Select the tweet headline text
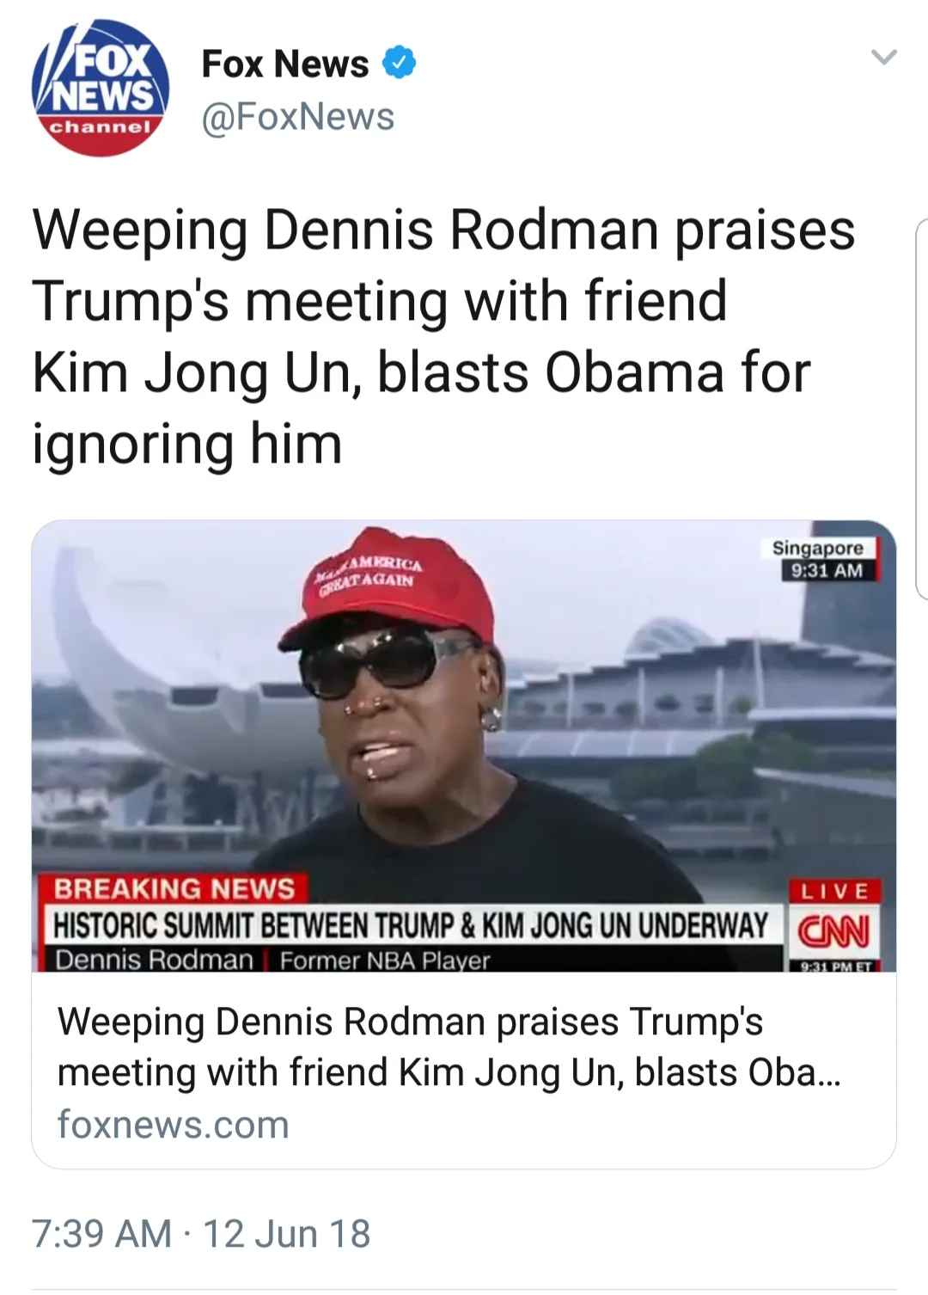This screenshot has width=928, height=1295. coord(443,336)
